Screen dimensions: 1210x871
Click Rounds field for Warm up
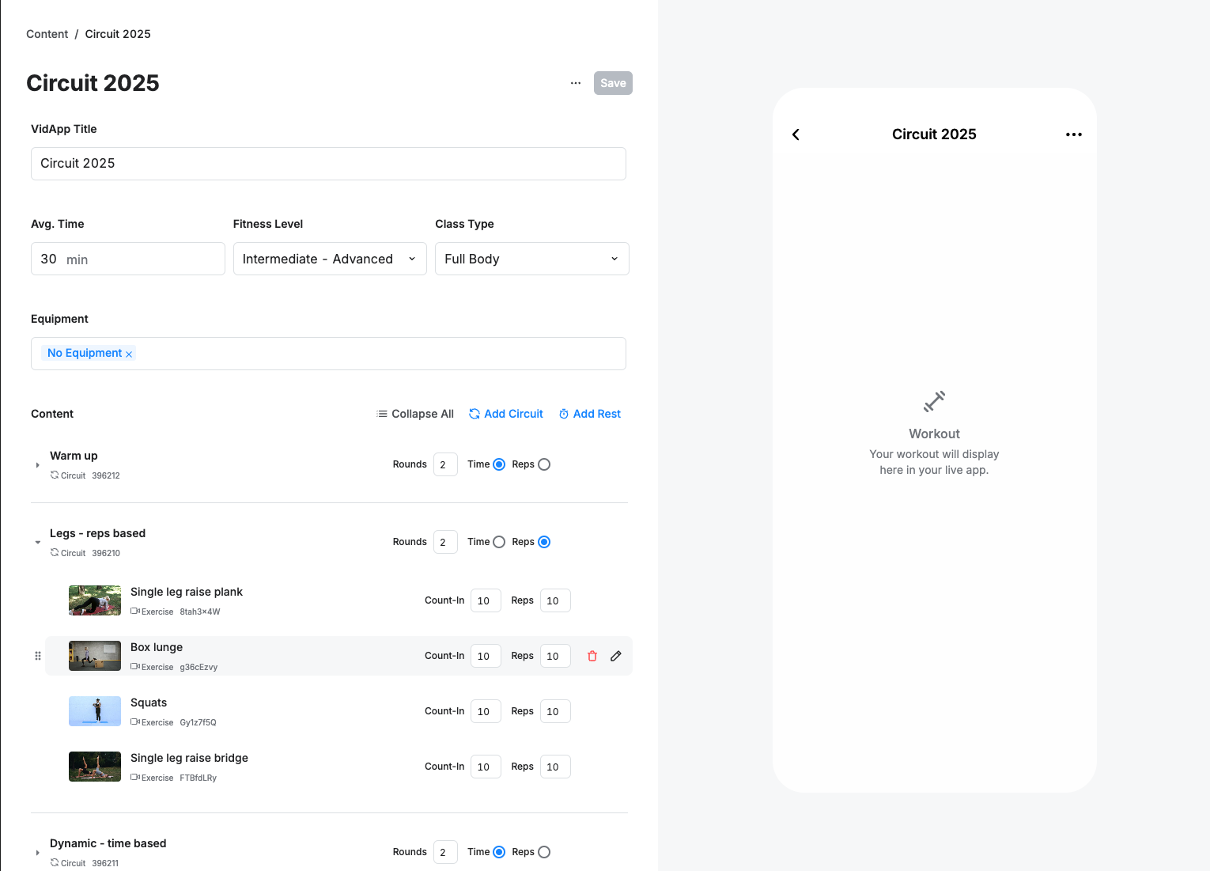click(445, 464)
